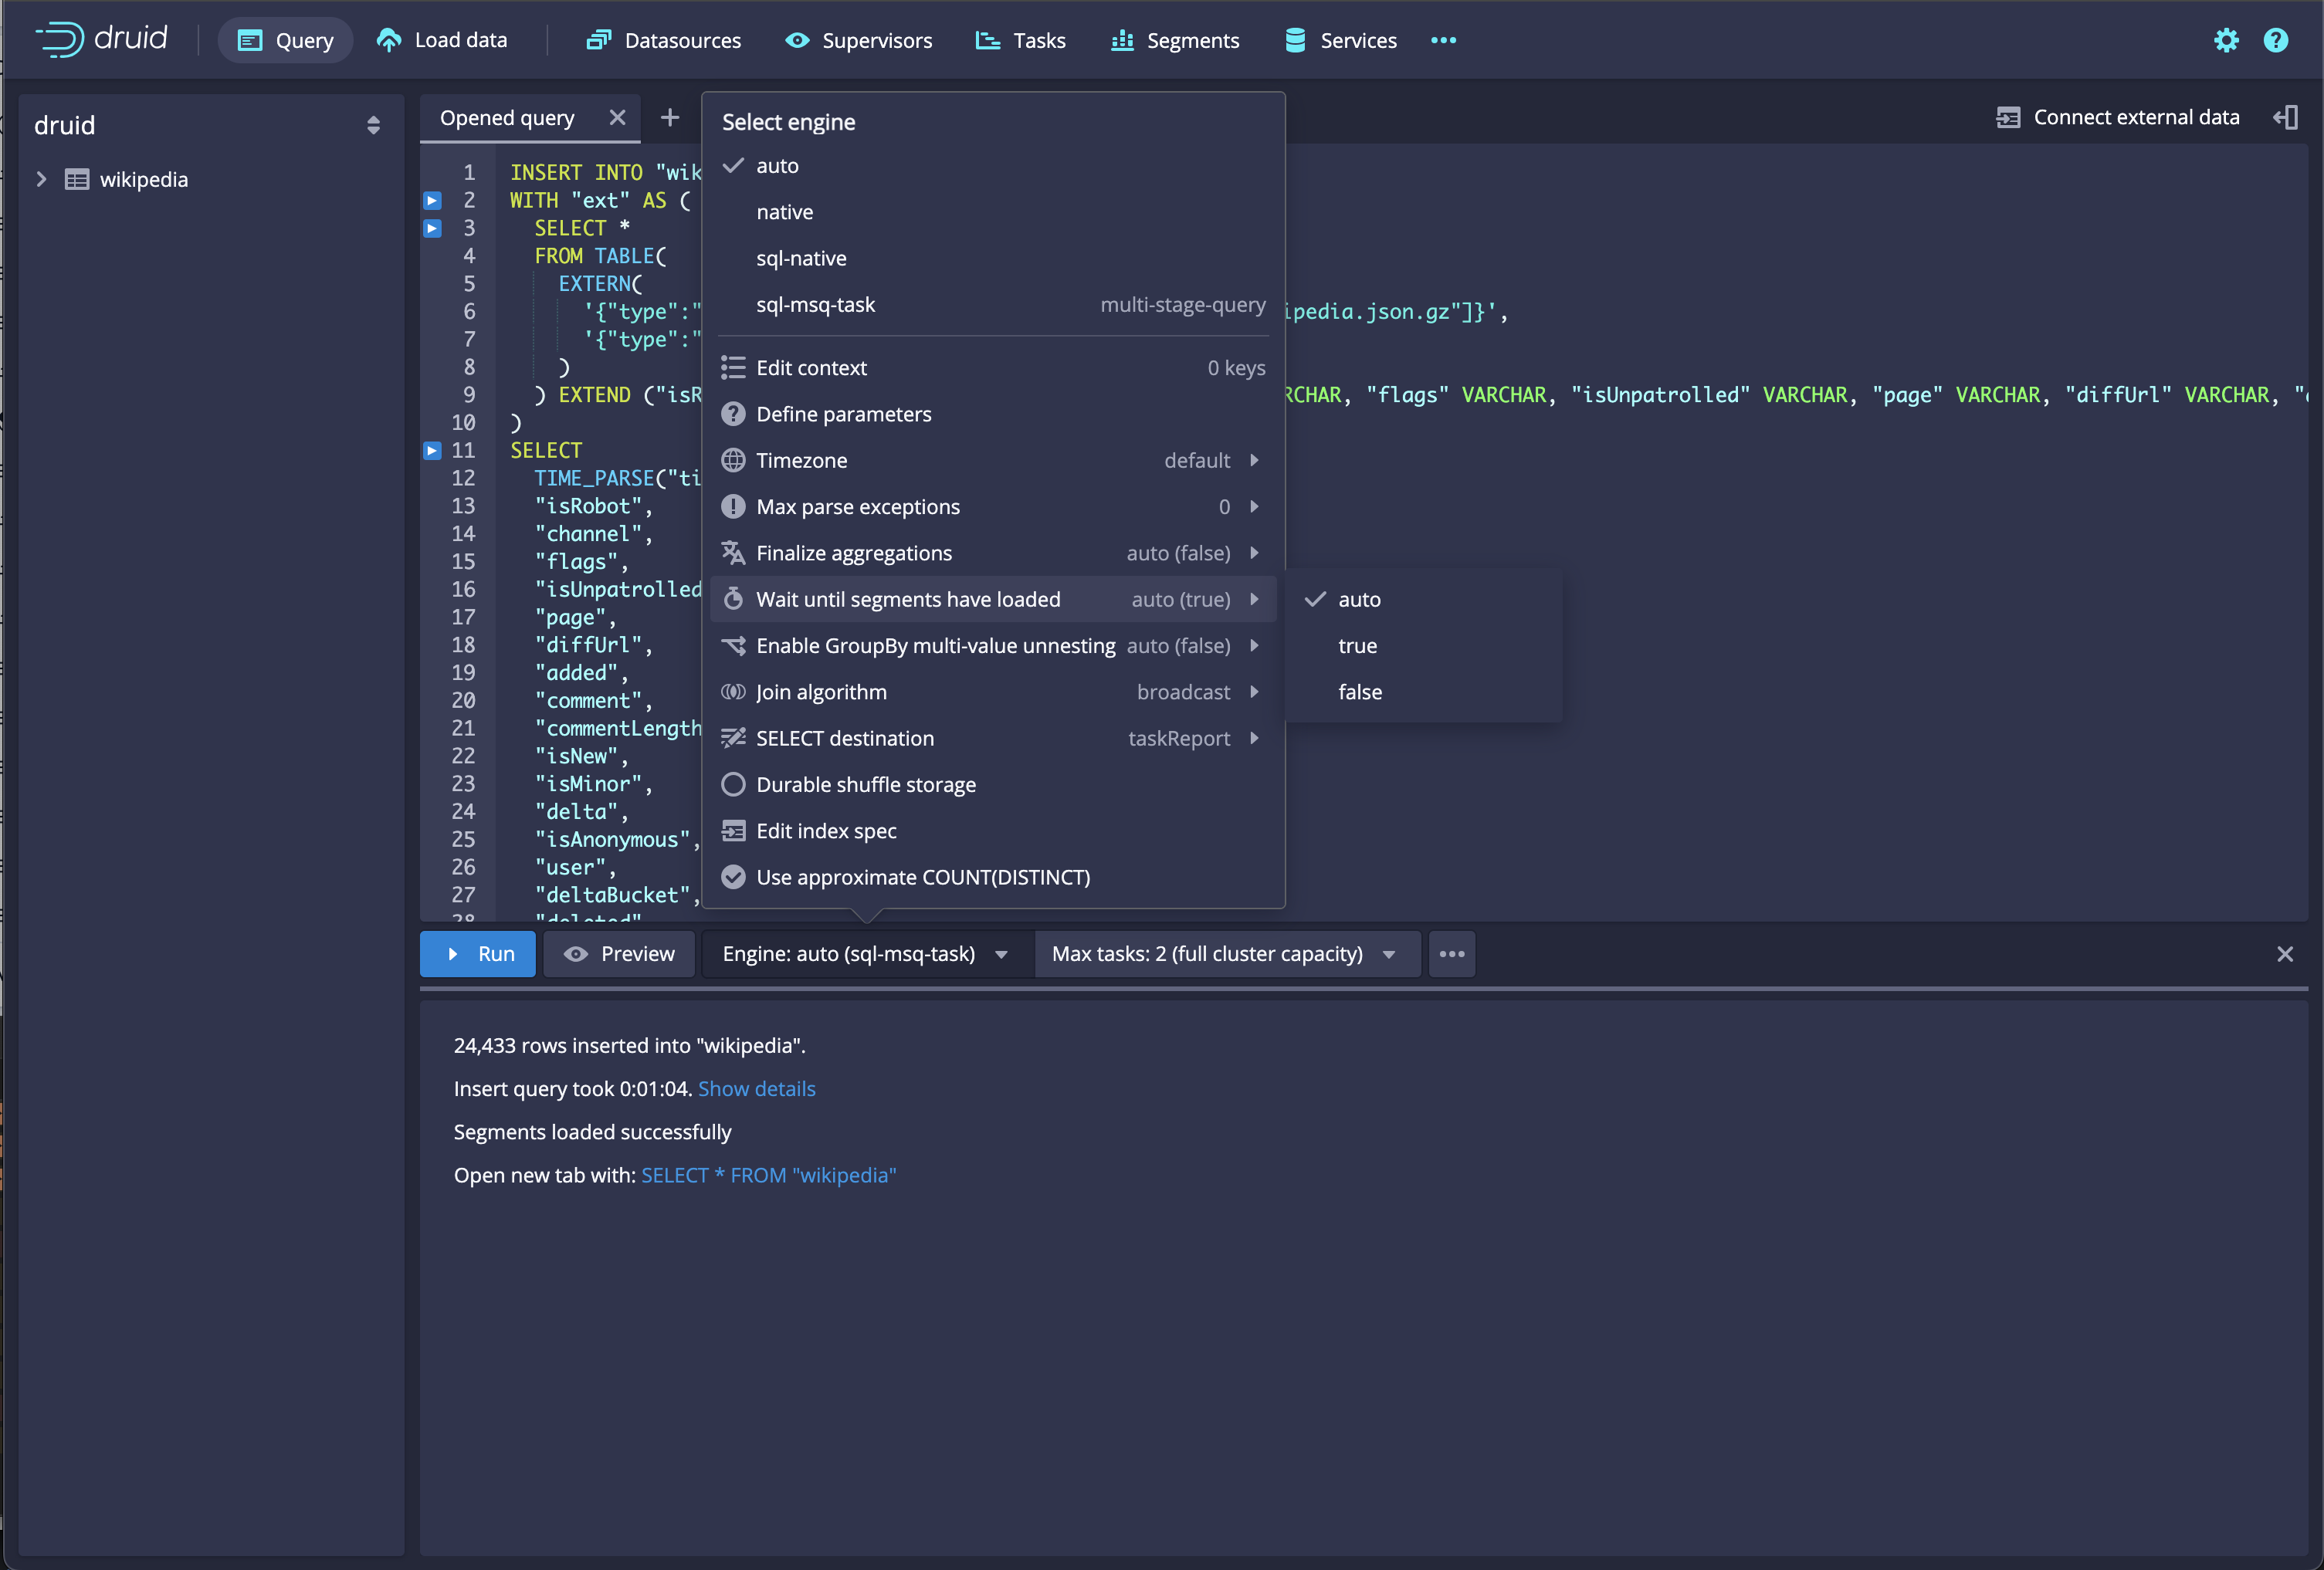Add a new query tab
The height and width of the screenshot is (1570, 2324).
coord(670,117)
